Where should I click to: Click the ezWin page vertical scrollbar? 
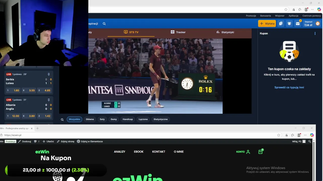coord(314,160)
